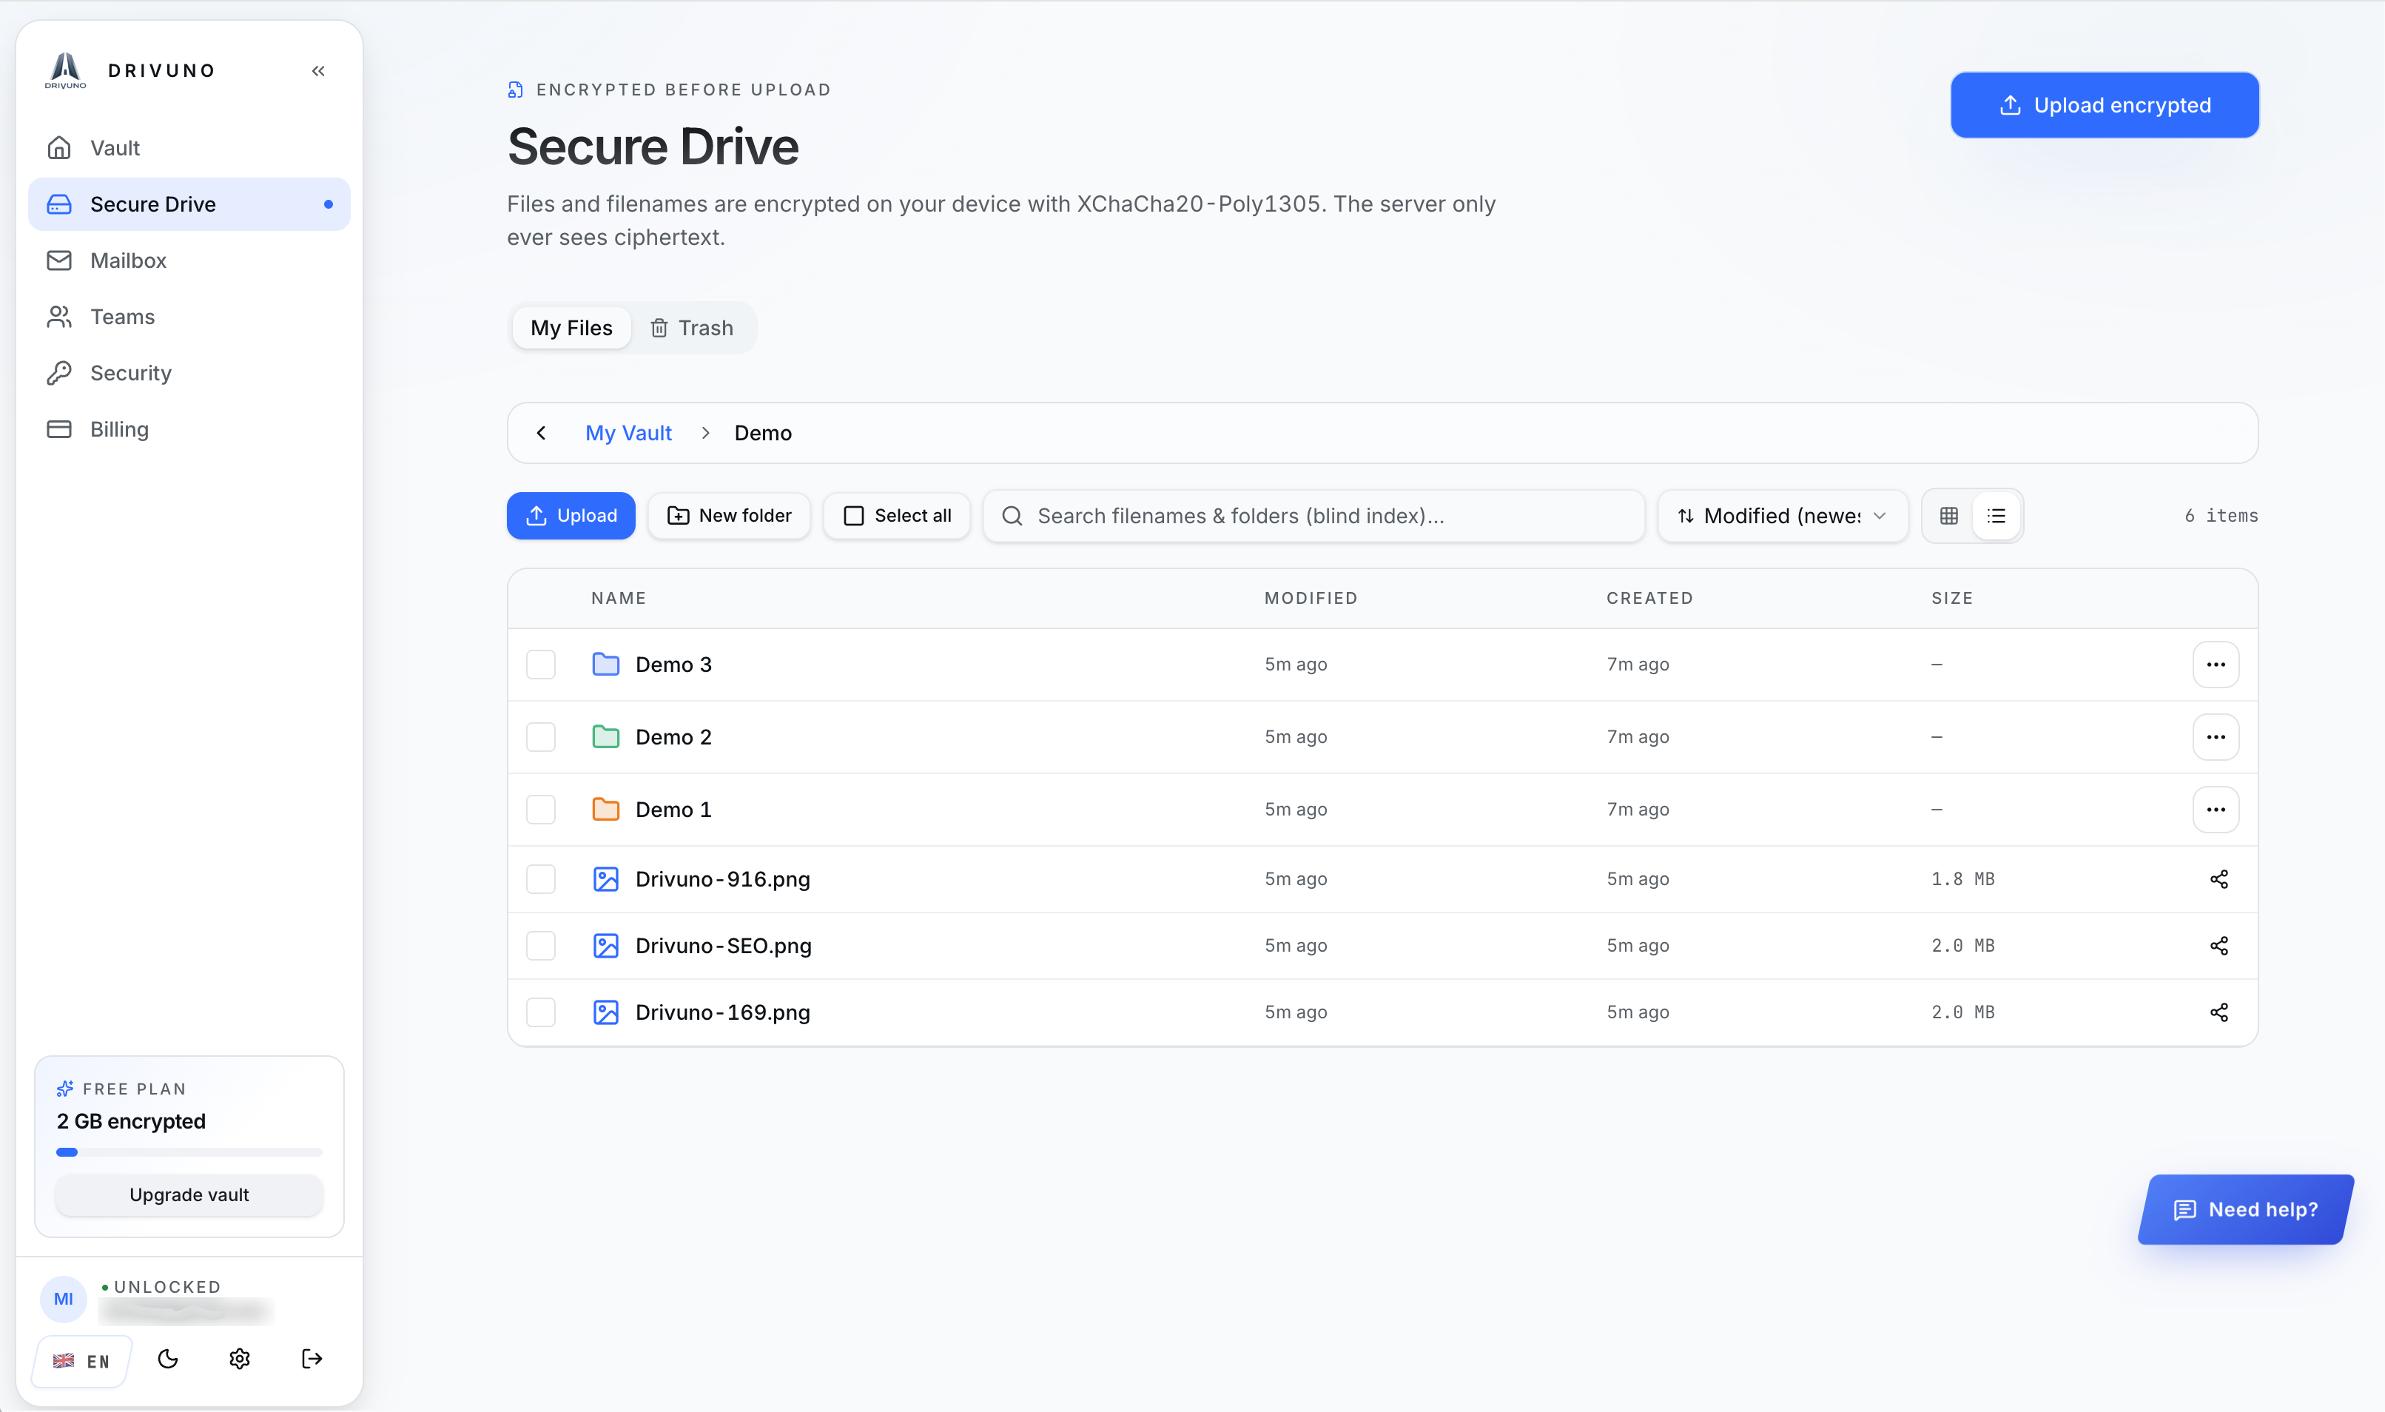Check the box for Demo 3
This screenshot has height=1412, width=2385.
click(542, 664)
